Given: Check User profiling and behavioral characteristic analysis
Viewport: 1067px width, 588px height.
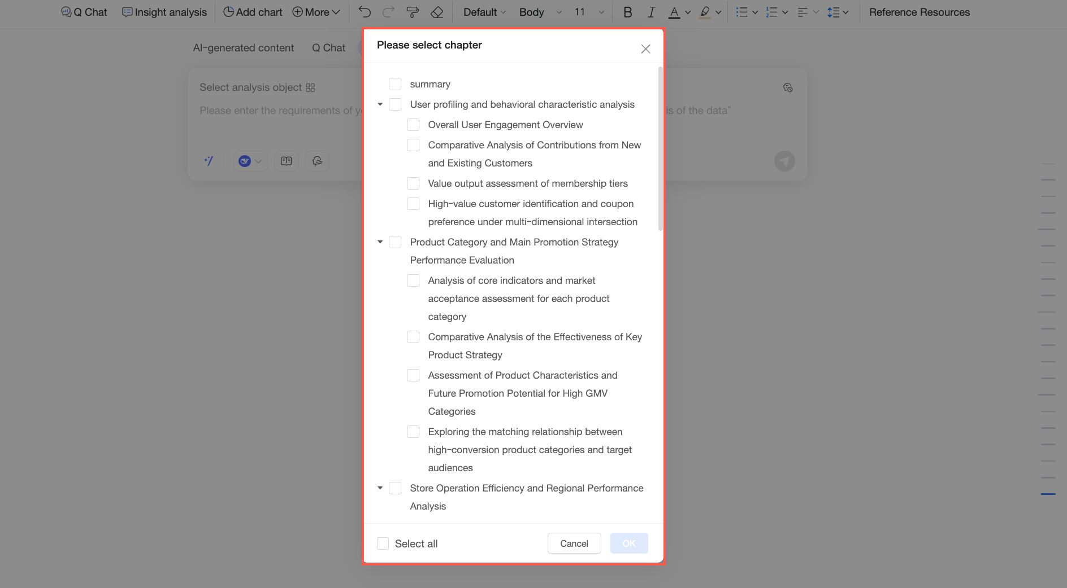Looking at the screenshot, I should click(x=395, y=104).
